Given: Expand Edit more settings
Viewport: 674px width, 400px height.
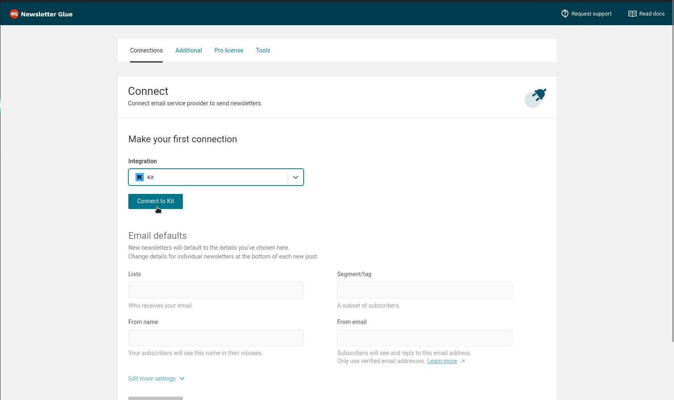Looking at the screenshot, I should [156, 379].
